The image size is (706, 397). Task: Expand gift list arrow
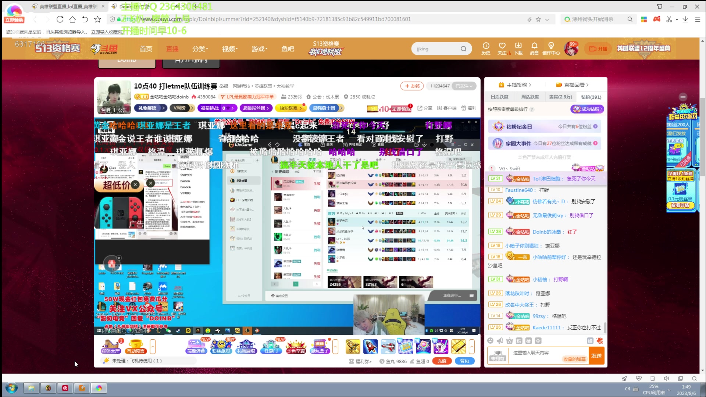[x=471, y=346]
